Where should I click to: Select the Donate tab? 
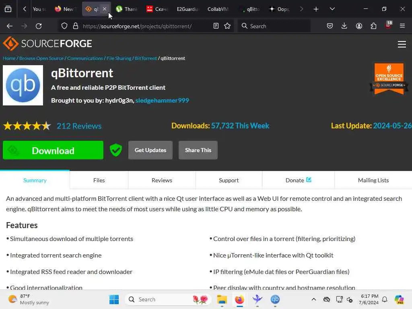pos(298,180)
